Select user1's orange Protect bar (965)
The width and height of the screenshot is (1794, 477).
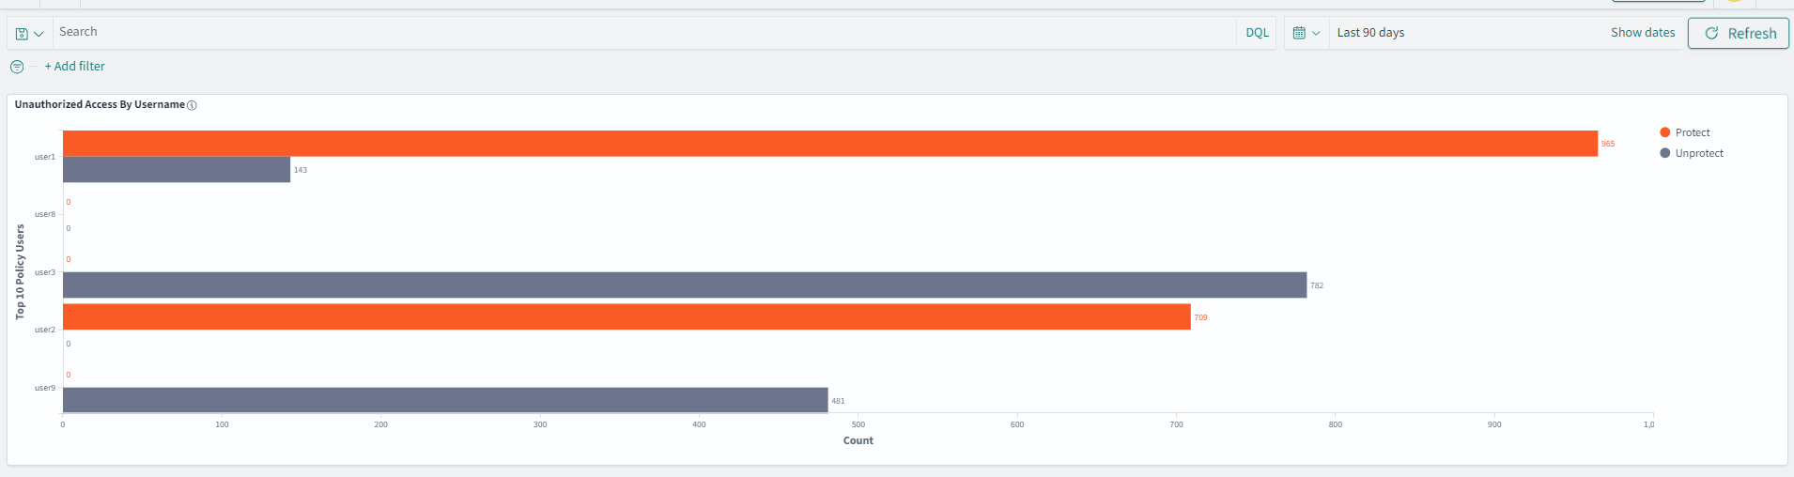[x=829, y=144]
